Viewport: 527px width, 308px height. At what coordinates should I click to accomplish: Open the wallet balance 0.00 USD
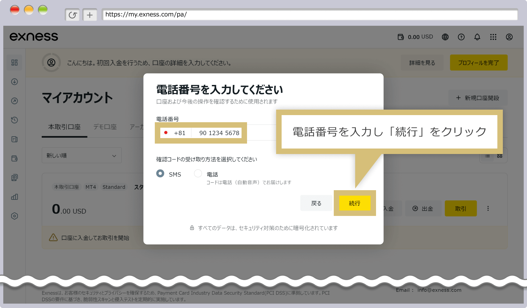click(x=415, y=37)
